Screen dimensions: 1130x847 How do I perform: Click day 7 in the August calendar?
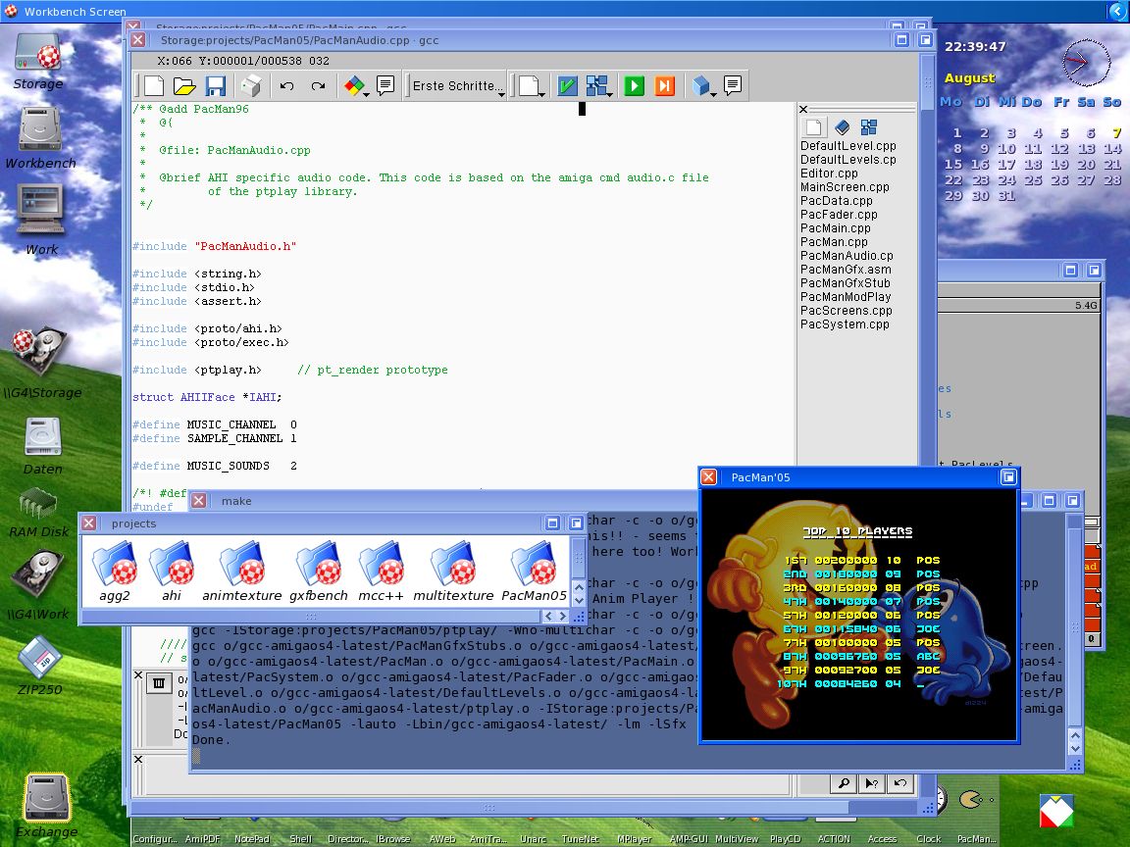tap(1116, 132)
